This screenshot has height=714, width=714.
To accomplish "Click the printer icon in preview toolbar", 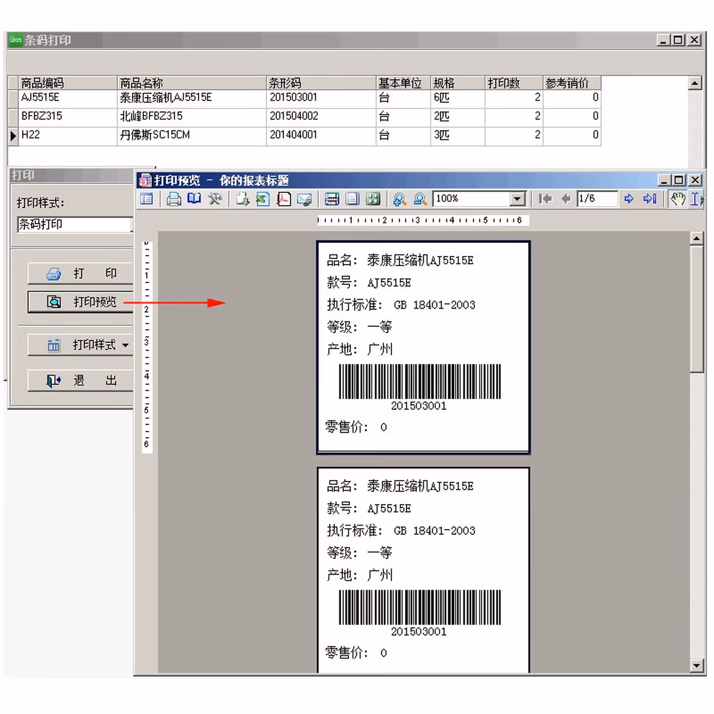I will click(174, 199).
